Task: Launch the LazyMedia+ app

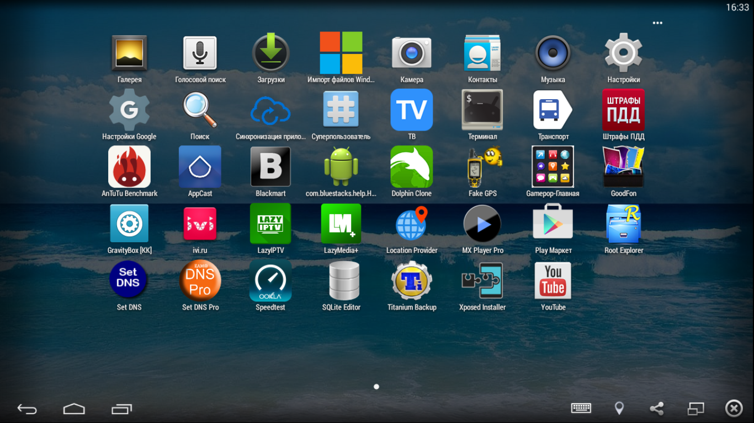Action: click(341, 223)
